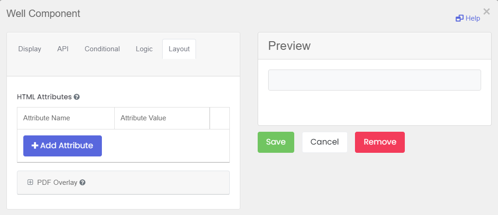Click the plus icon on Add Attribute
498x215 pixels.
[x=35, y=145]
